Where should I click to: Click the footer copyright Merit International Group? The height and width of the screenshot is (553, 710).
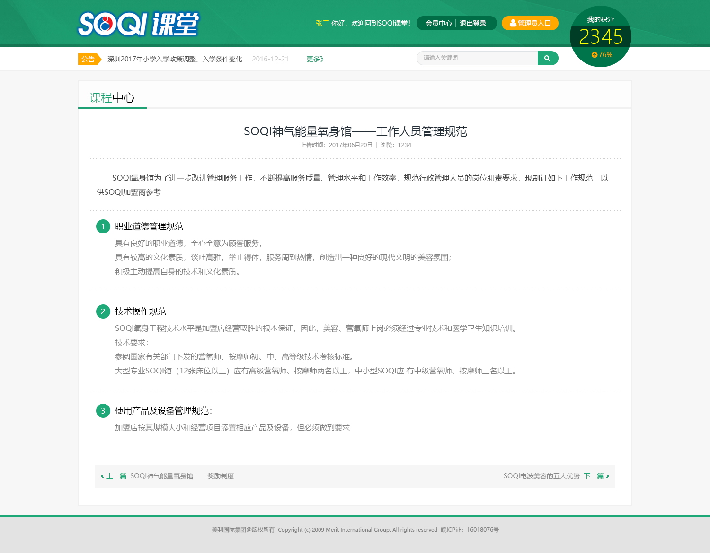[358, 530]
